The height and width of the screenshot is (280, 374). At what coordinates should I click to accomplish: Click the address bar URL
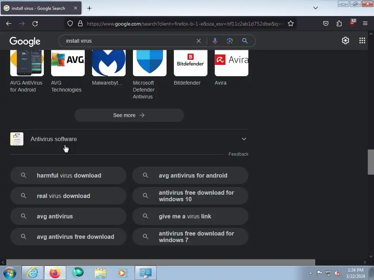[185, 24]
